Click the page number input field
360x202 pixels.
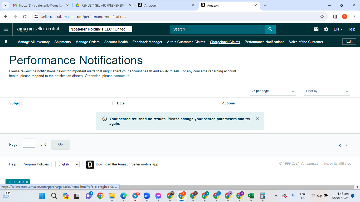click(29, 143)
